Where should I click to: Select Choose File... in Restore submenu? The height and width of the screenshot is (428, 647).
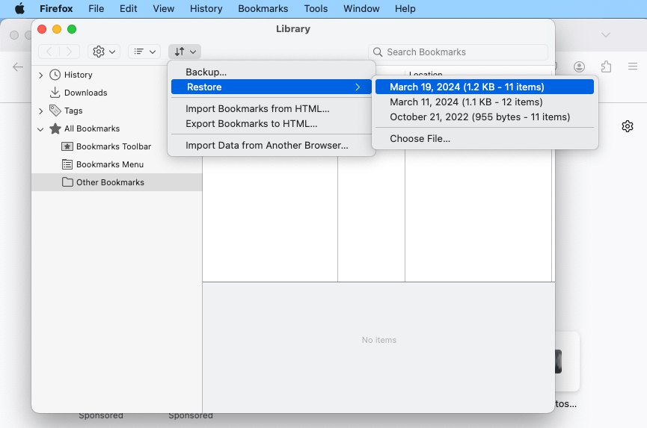tap(485, 138)
